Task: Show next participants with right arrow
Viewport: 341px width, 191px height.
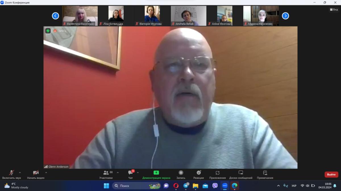Action: [x=285, y=16]
